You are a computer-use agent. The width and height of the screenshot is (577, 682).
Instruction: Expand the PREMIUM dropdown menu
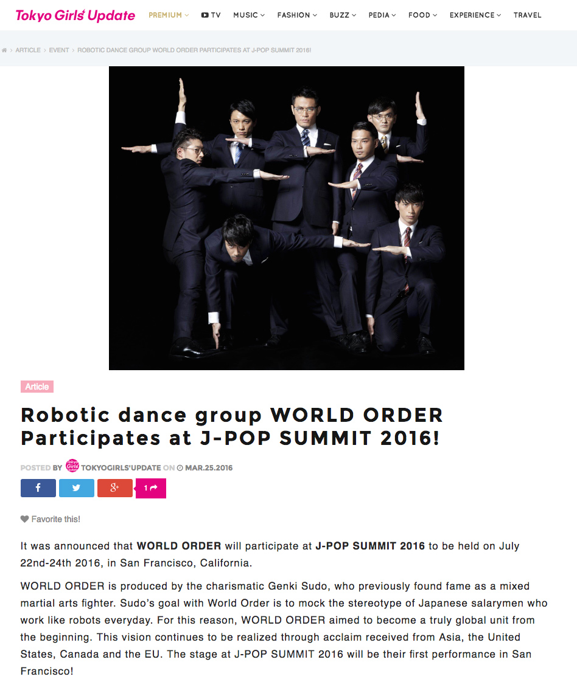(169, 15)
